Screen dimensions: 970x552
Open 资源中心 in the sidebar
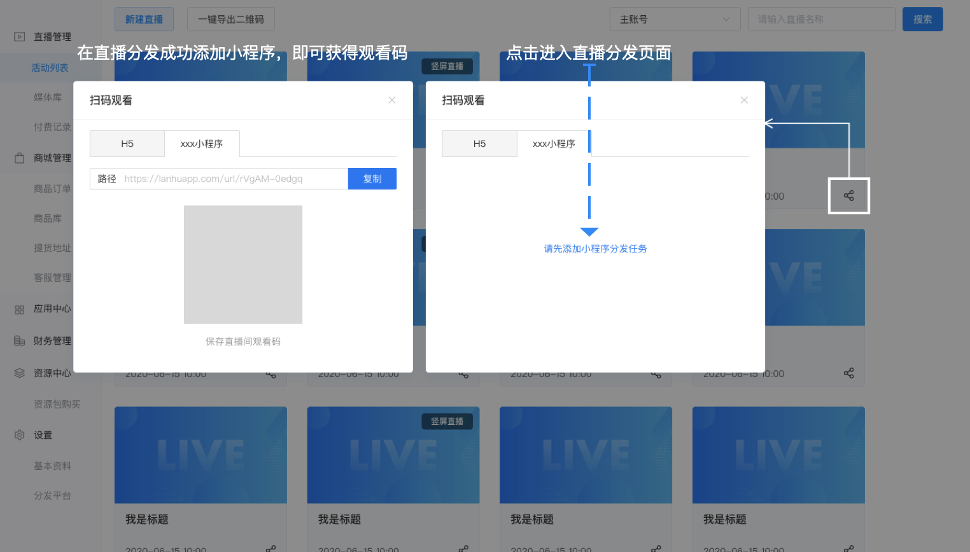(52, 373)
